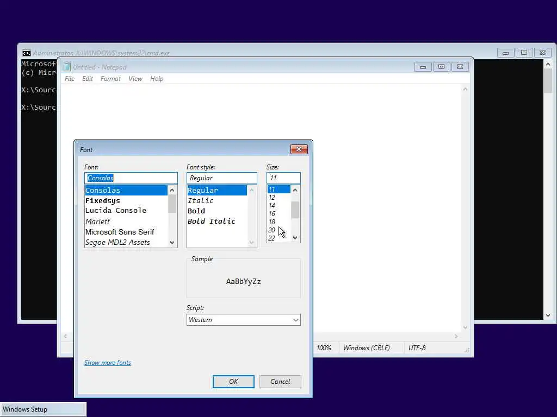Viewport: 557px width, 417px height.
Task: Select Fixedsys in the font list
Action: click(126, 201)
